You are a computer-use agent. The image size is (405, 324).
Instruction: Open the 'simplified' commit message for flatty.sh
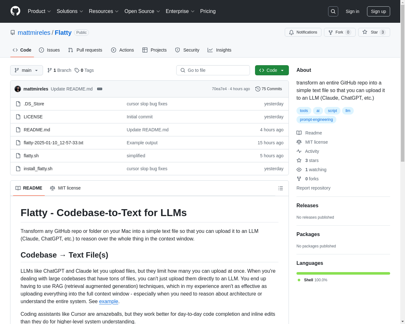pos(136,156)
